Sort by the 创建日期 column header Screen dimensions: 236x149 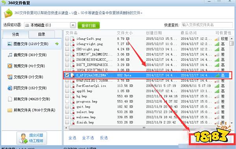coord(154,33)
